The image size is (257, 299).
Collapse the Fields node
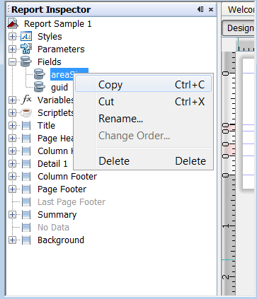click(x=13, y=62)
